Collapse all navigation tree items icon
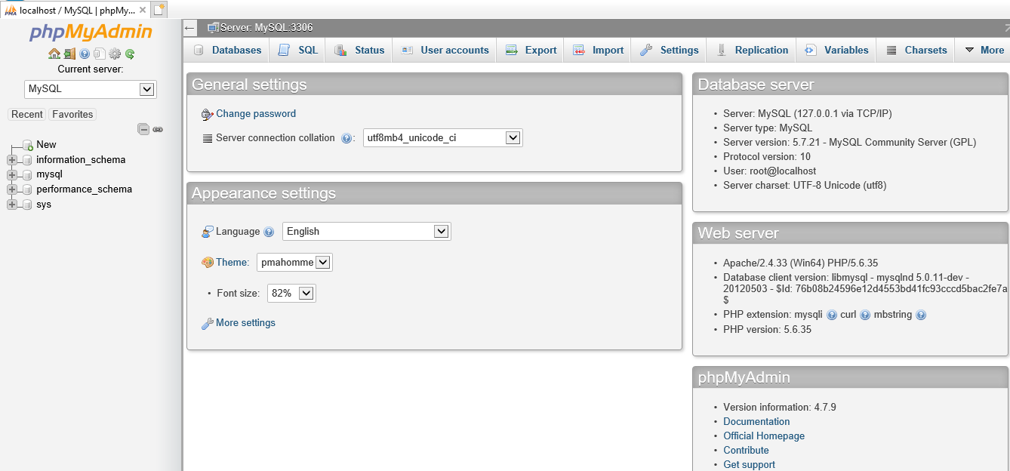The height and width of the screenshot is (471, 1010). coord(143,129)
